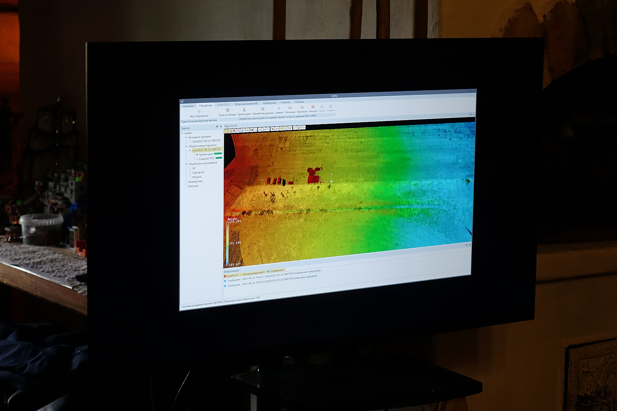The image size is (617, 411).
Task: Click the Траектория ribbon icon
Action: 244,110
